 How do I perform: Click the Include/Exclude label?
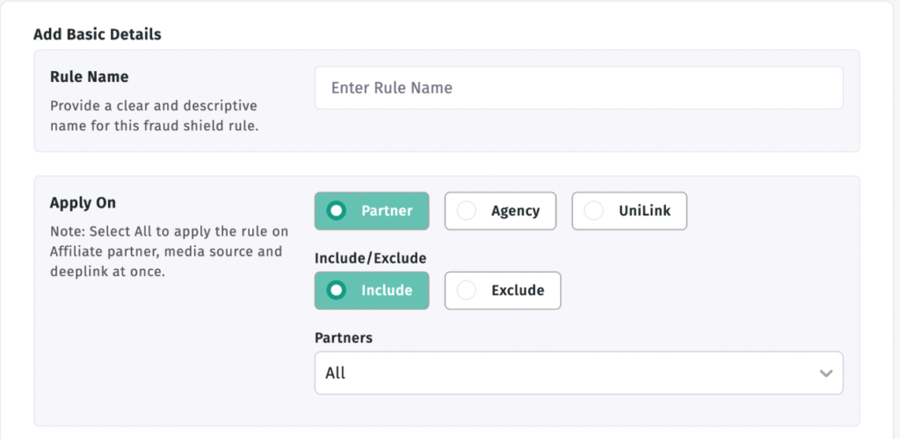370,258
